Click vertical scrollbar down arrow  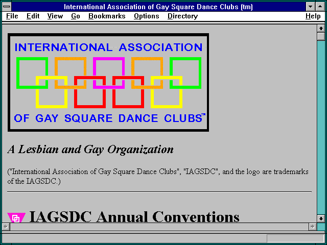tap(321, 218)
